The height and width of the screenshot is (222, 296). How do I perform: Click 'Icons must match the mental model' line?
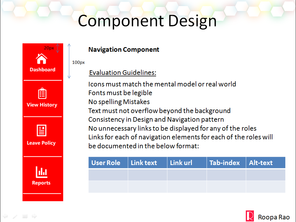162,84
